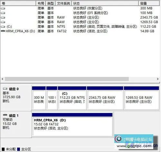
Task: Sort by the 状态 column header
Action: pyautogui.click(x=105, y=4)
